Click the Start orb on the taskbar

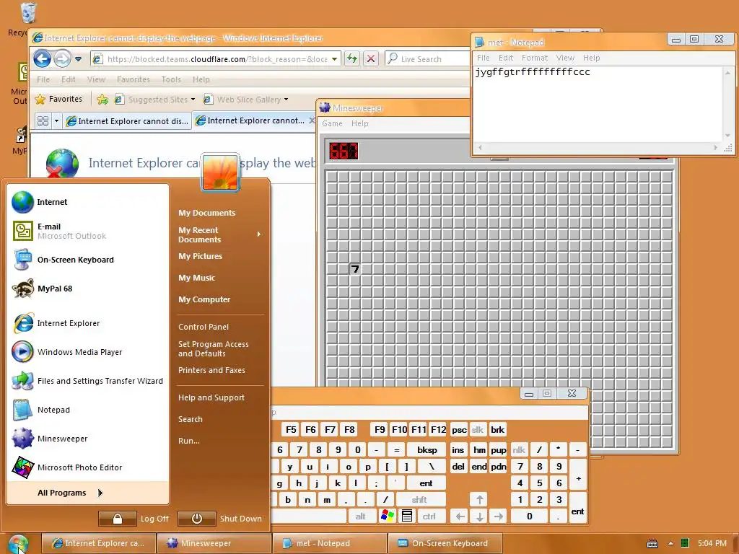pos(18,543)
